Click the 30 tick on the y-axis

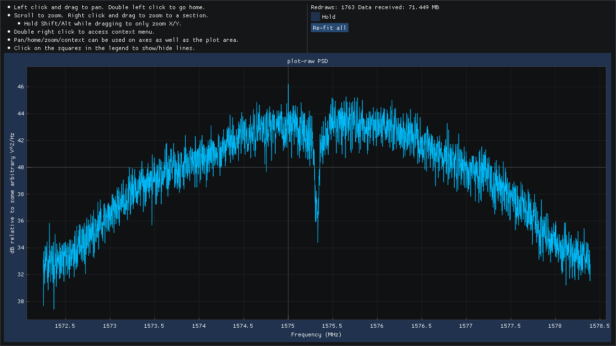coord(20,301)
